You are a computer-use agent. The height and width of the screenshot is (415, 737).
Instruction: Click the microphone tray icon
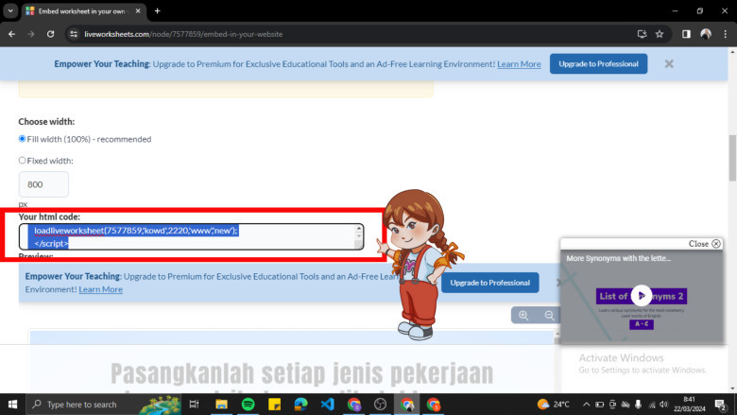(x=638, y=405)
